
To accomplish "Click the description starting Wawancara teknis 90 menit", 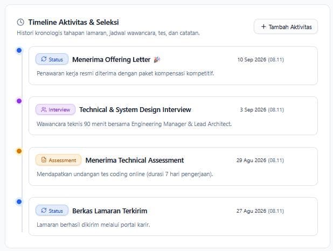I will pos(134,124).
